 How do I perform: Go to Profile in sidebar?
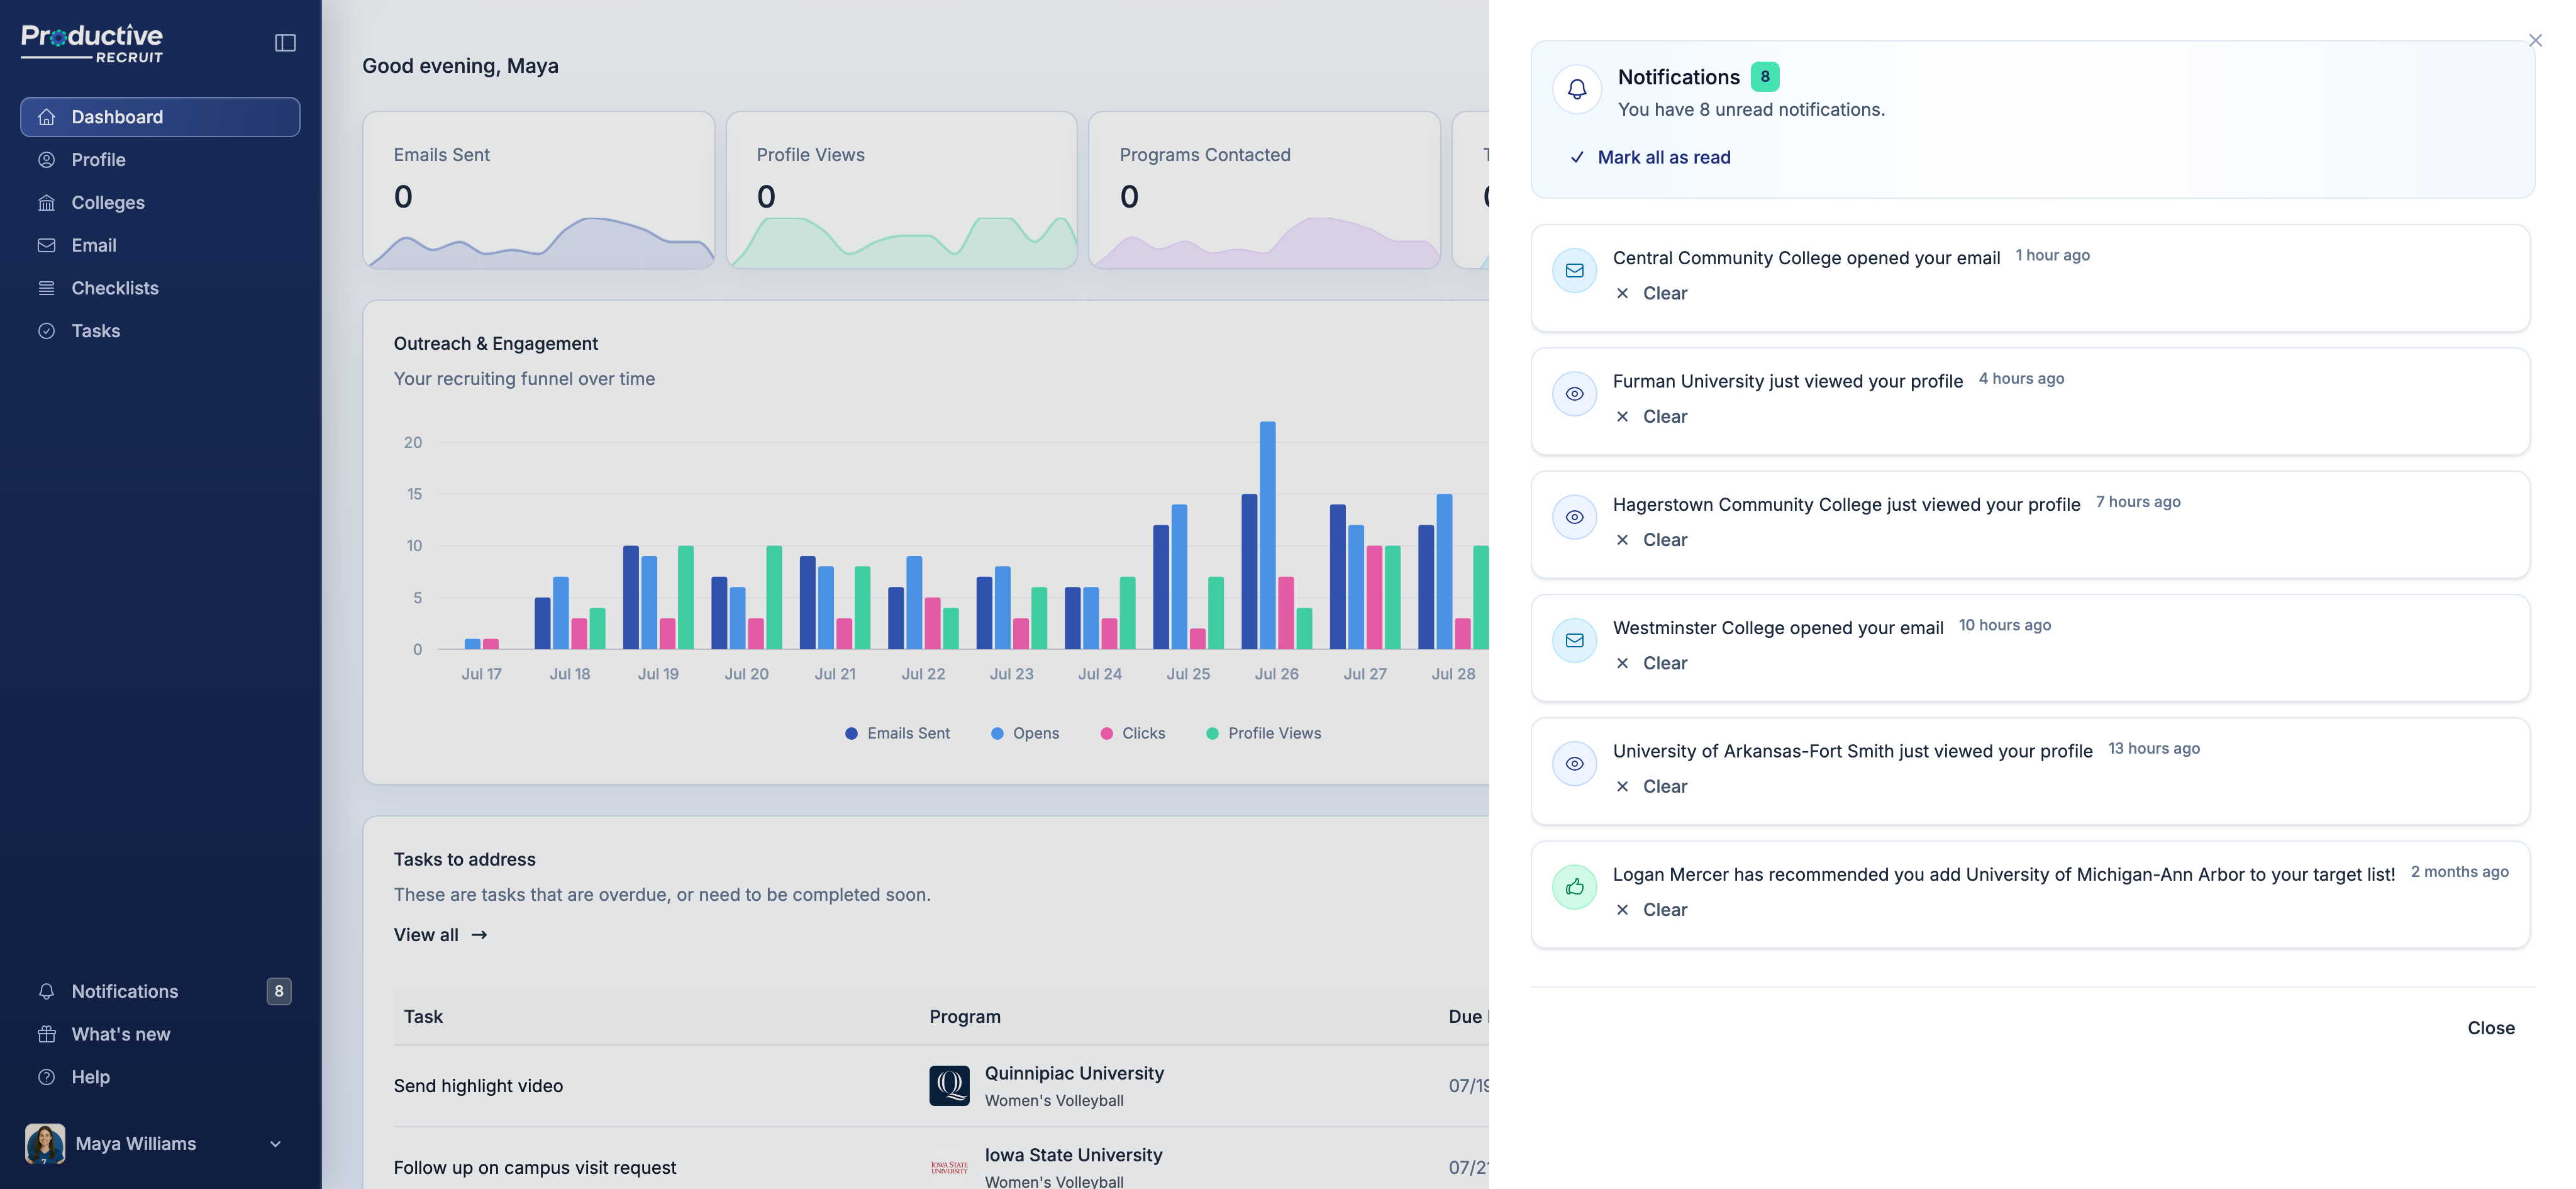click(x=160, y=160)
